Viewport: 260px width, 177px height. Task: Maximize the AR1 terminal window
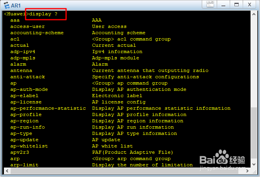(x=236, y=4)
